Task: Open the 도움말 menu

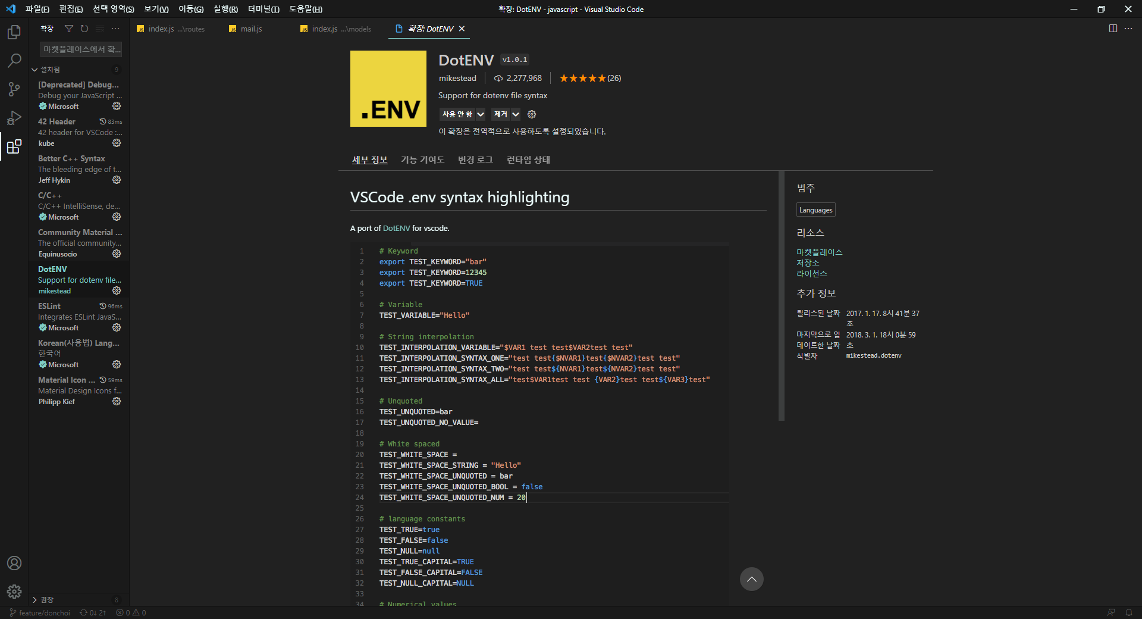Action: (306, 9)
